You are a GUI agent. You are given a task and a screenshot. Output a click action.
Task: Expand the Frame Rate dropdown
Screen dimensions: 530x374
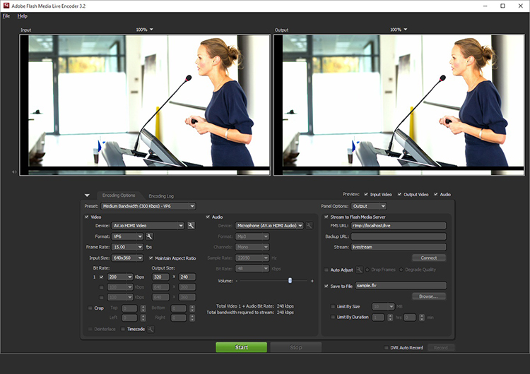(x=127, y=248)
